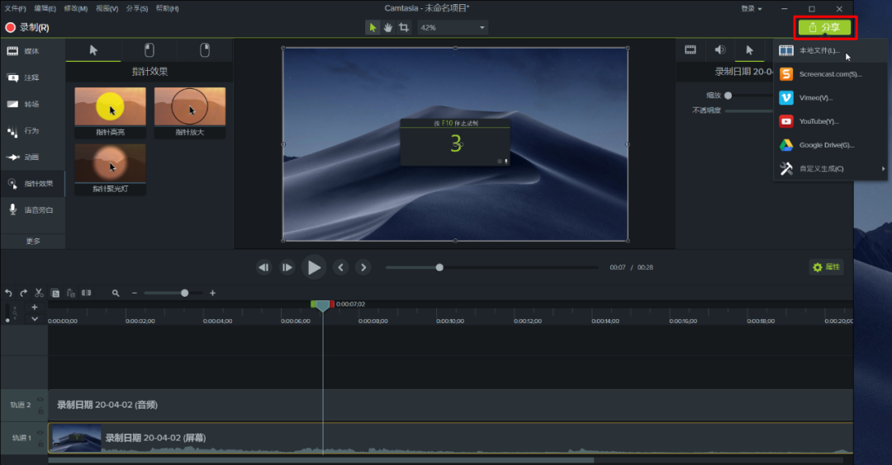Viewport: 892px width, 465px height.
Task: Step forward one frame
Action: tap(287, 267)
